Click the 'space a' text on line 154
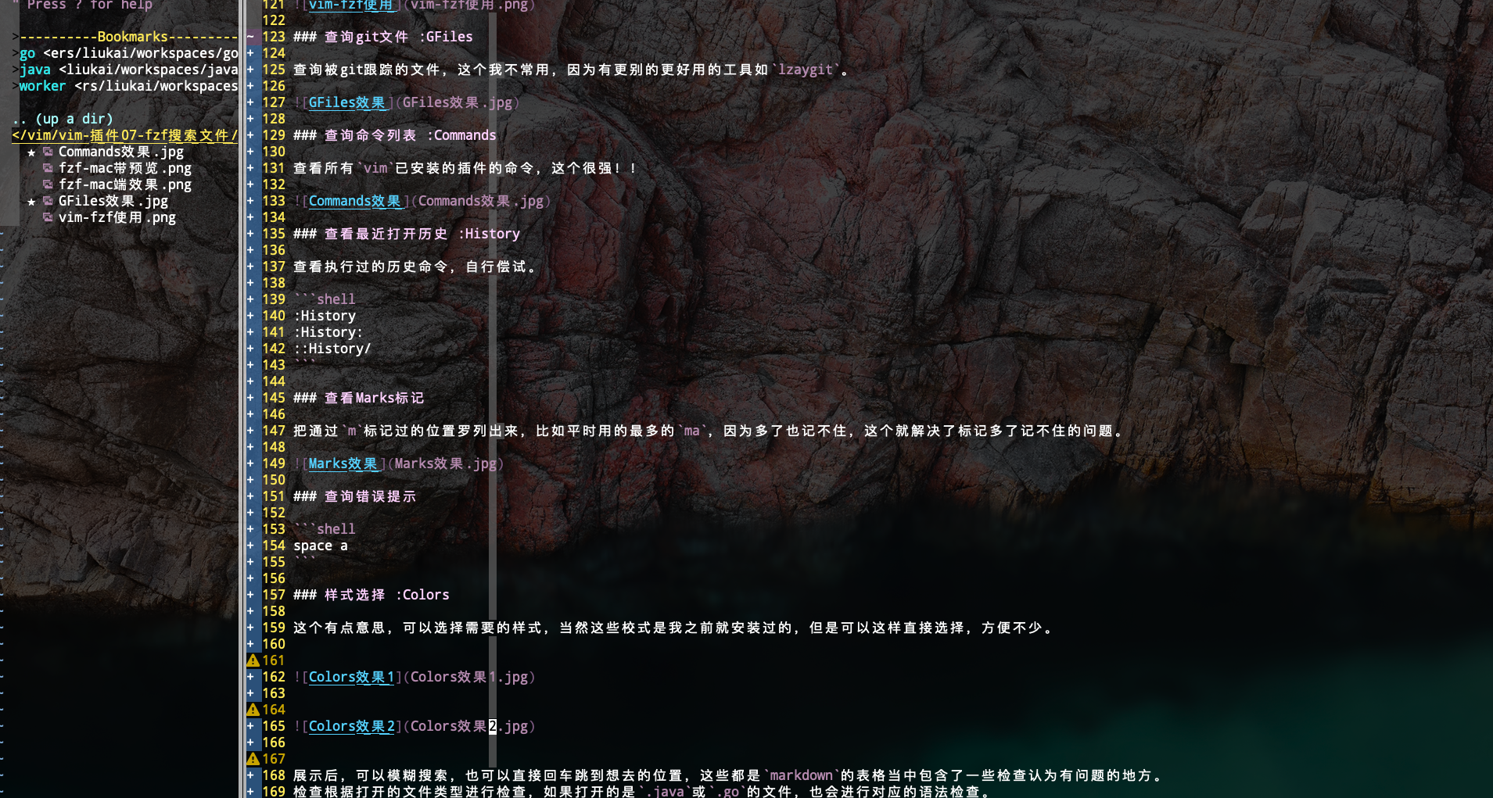The width and height of the screenshot is (1493, 798). 321,546
